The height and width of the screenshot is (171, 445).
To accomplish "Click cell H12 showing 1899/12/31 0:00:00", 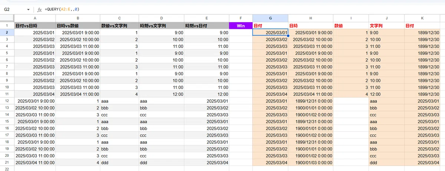I will tap(310, 101).
